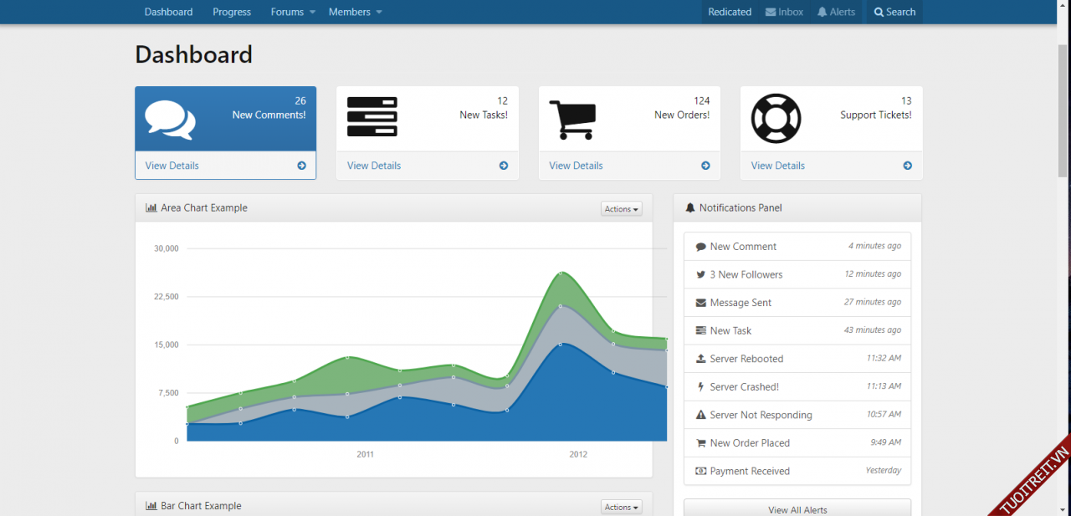
Task: Click the Redicated username link
Action: 730,12
